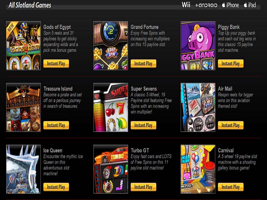Open the Gods of Egypt game thumbnail
This screenshot has height=200, width=267.
point(24,45)
